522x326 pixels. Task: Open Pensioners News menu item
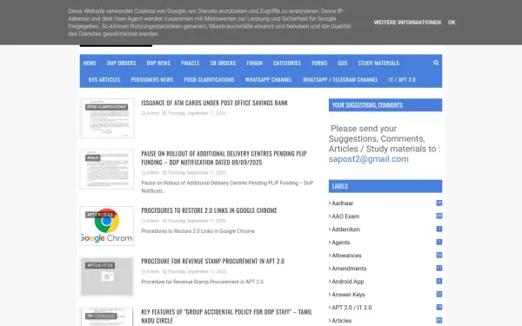click(x=152, y=79)
